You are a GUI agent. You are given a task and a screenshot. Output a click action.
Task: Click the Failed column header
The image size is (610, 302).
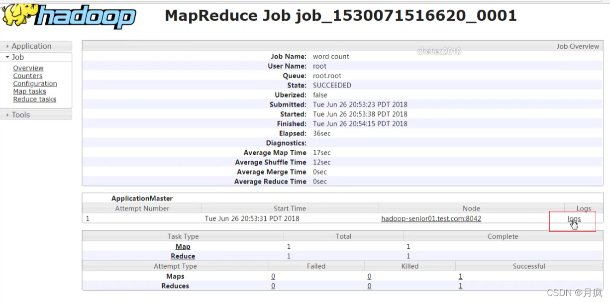click(316, 266)
